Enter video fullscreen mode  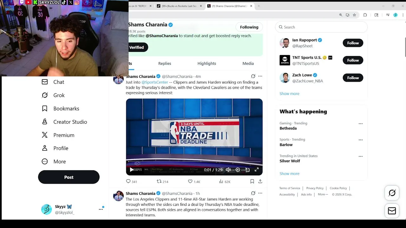pyautogui.click(x=257, y=170)
